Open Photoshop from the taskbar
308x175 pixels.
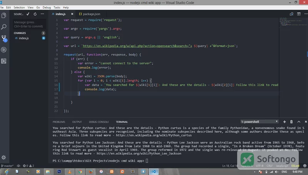(x=59, y=172)
